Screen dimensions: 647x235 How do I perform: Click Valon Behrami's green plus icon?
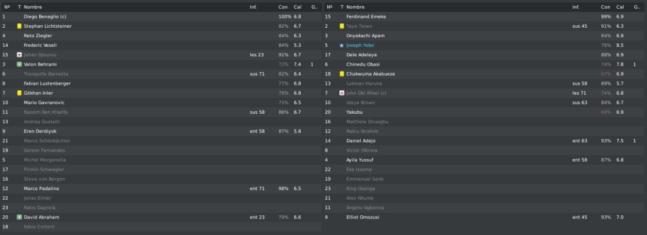coord(19,64)
